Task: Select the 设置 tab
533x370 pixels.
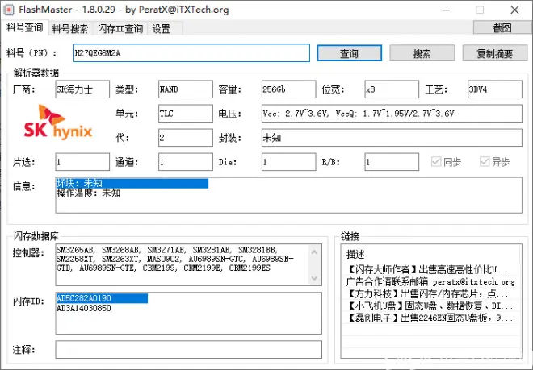Action: tap(161, 28)
